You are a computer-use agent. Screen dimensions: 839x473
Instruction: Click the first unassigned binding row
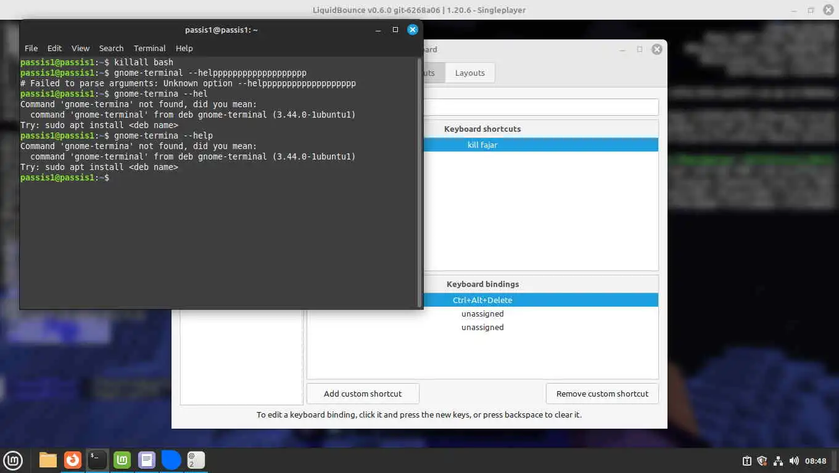(x=482, y=313)
